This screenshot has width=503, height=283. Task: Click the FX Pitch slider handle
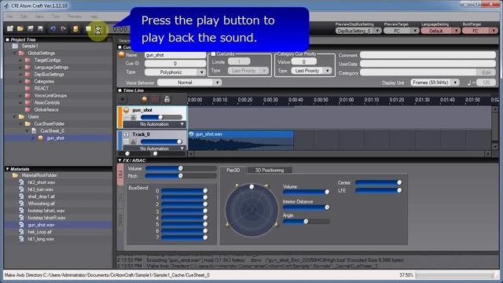[x=181, y=176]
